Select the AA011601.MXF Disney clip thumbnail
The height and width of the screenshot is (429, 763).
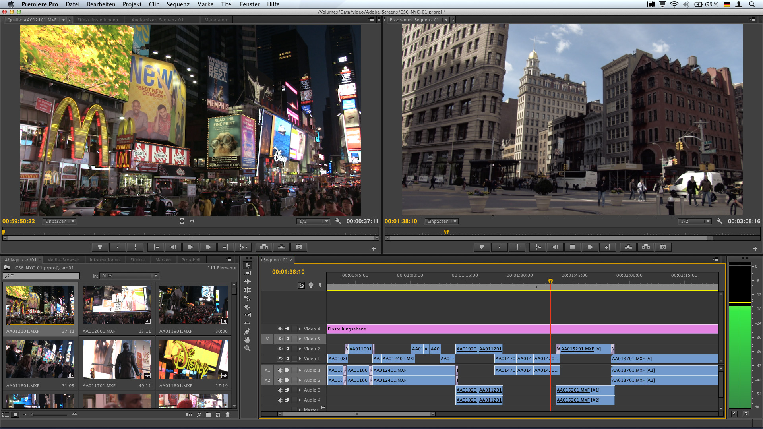point(193,359)
